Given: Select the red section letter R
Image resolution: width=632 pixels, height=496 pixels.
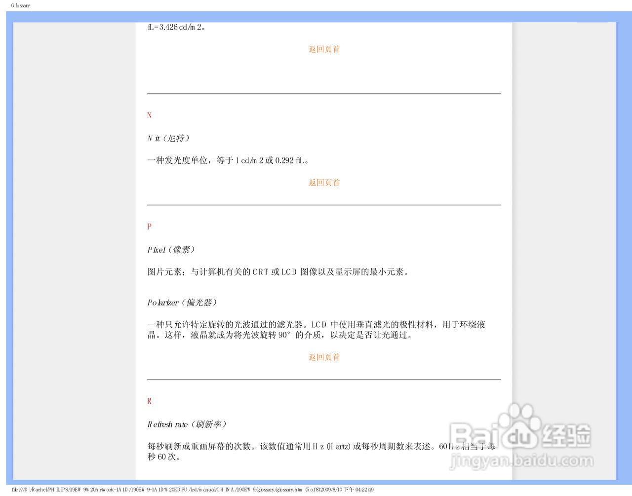Looking at the screenshot, I should (x=149, y=401).
